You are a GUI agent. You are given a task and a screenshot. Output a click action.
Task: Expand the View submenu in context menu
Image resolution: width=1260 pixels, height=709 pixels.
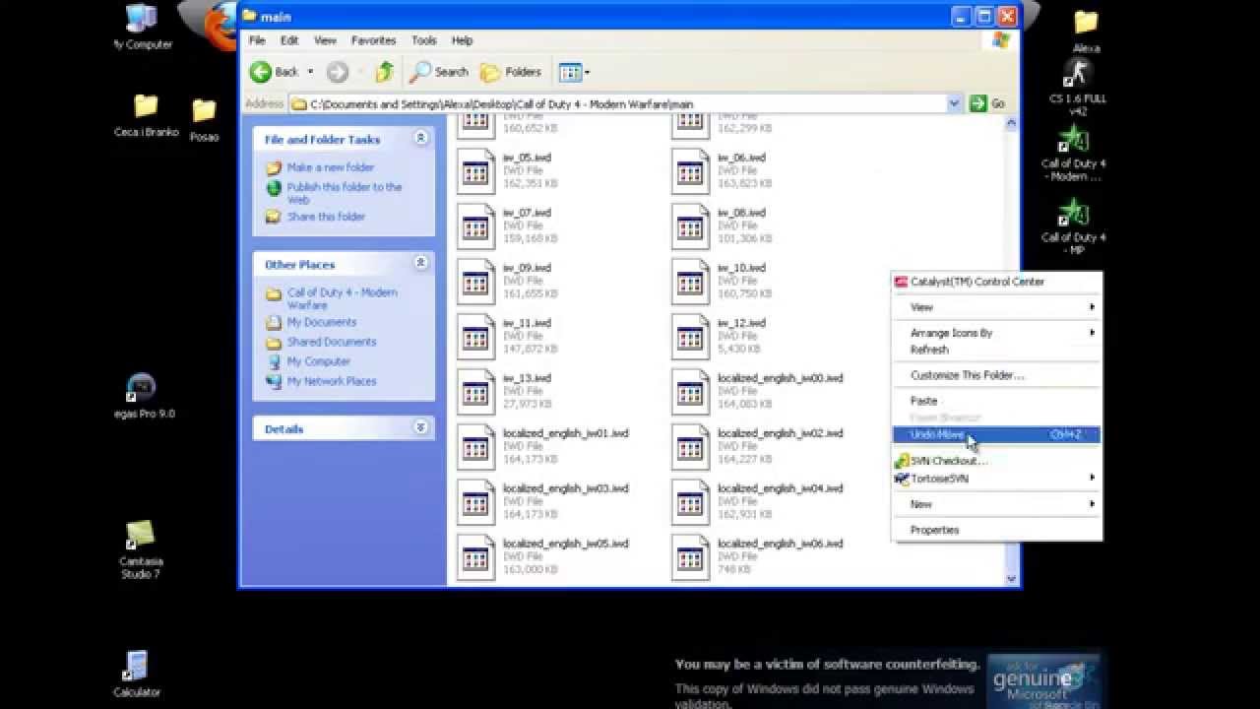point(996,307)
